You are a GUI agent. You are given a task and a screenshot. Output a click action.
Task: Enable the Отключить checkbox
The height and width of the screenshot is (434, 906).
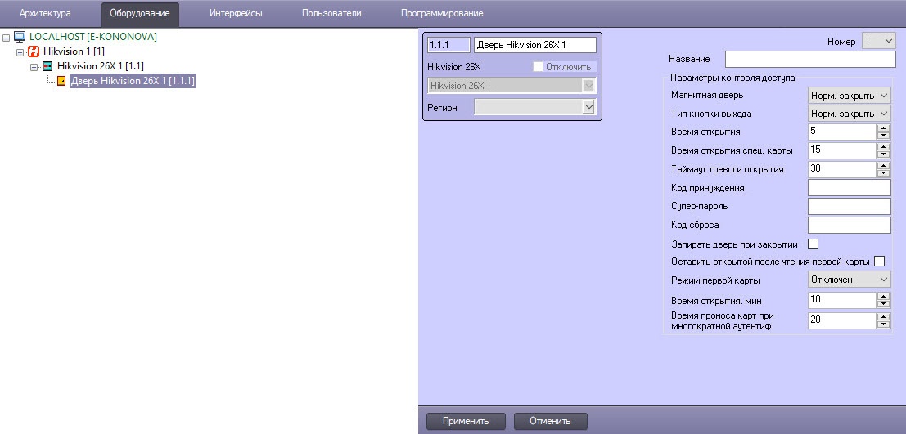[x=538, y=66]
